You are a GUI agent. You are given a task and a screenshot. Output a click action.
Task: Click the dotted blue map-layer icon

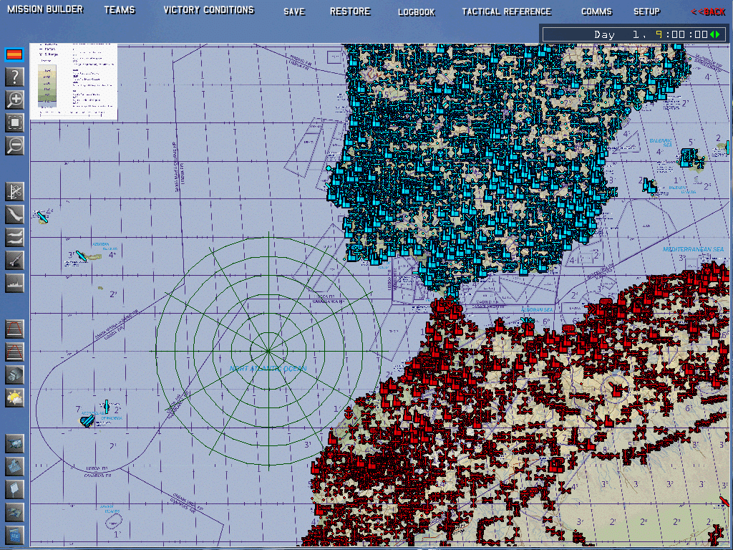pos(14,534)
